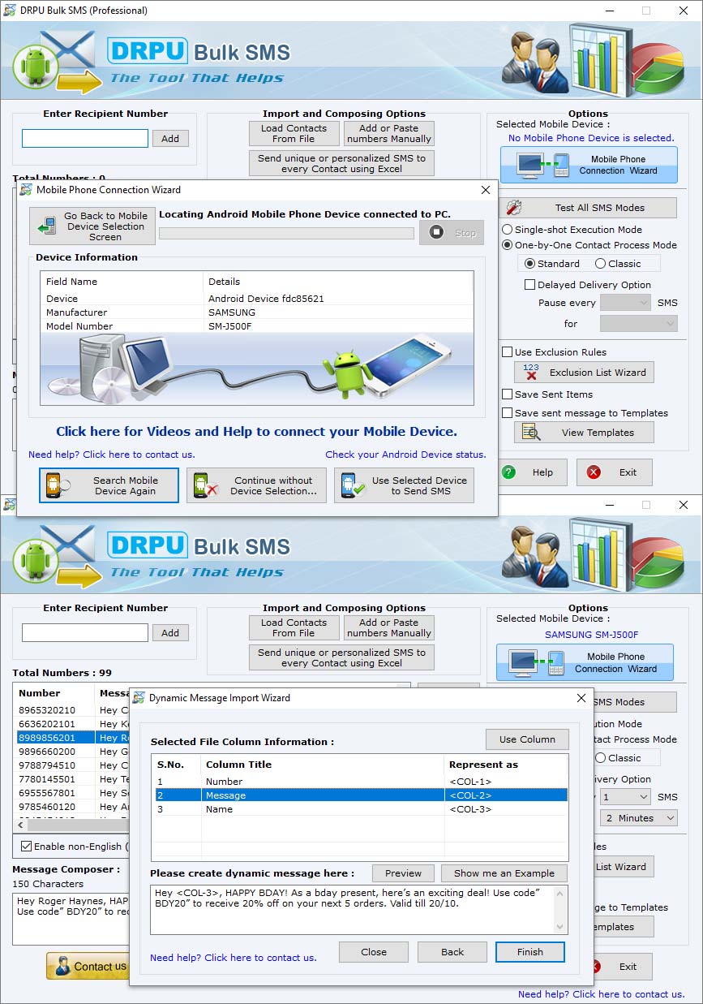Open the Exclusion List Wizard
The height and width of the screenshot is (1004, 703).
click(x=583, y=372)
